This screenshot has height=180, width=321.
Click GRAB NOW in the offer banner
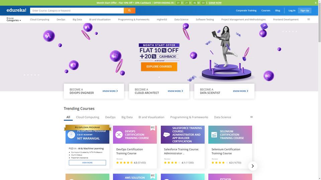click(215, 3)
